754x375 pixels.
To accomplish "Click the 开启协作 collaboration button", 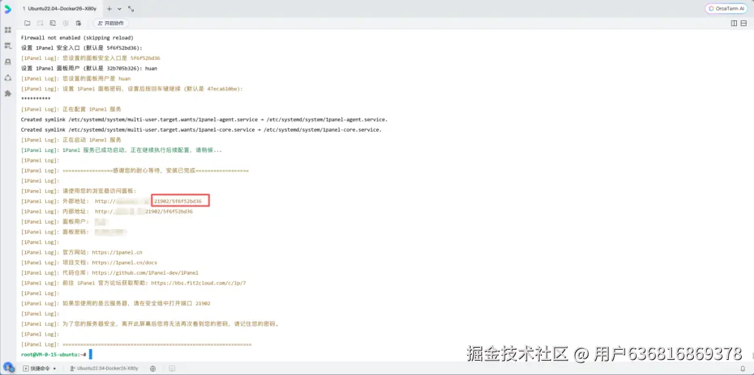I will (111, 23).
